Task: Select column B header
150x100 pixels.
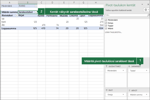Action: (28, 3)
